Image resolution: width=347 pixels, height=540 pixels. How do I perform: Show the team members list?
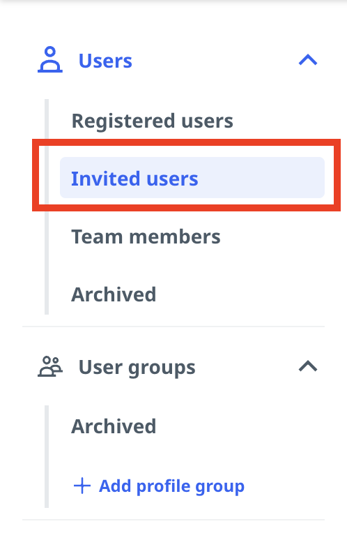coord(146,237)
